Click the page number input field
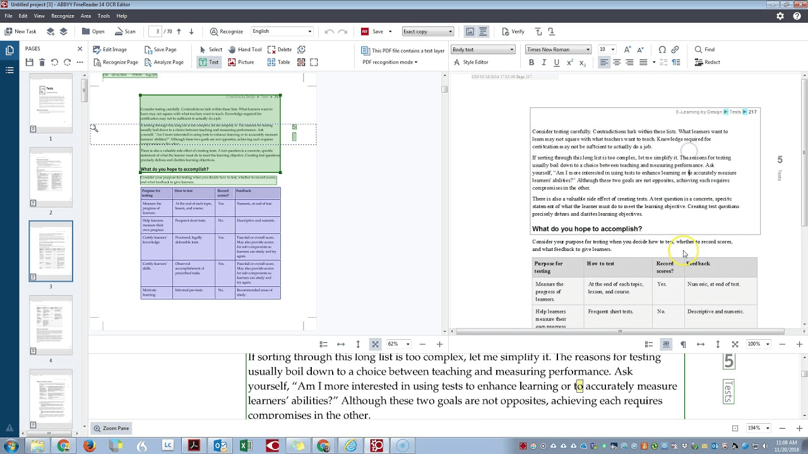 (157, 32)
